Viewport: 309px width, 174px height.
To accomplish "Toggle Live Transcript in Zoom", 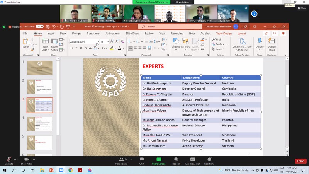I will tap(192, 161).
